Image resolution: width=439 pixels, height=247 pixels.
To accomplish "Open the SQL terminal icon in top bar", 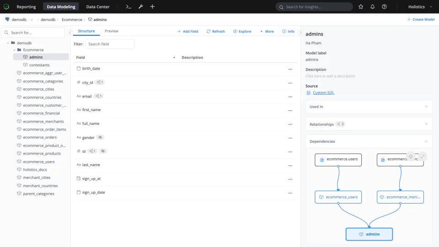I will 128,7.
